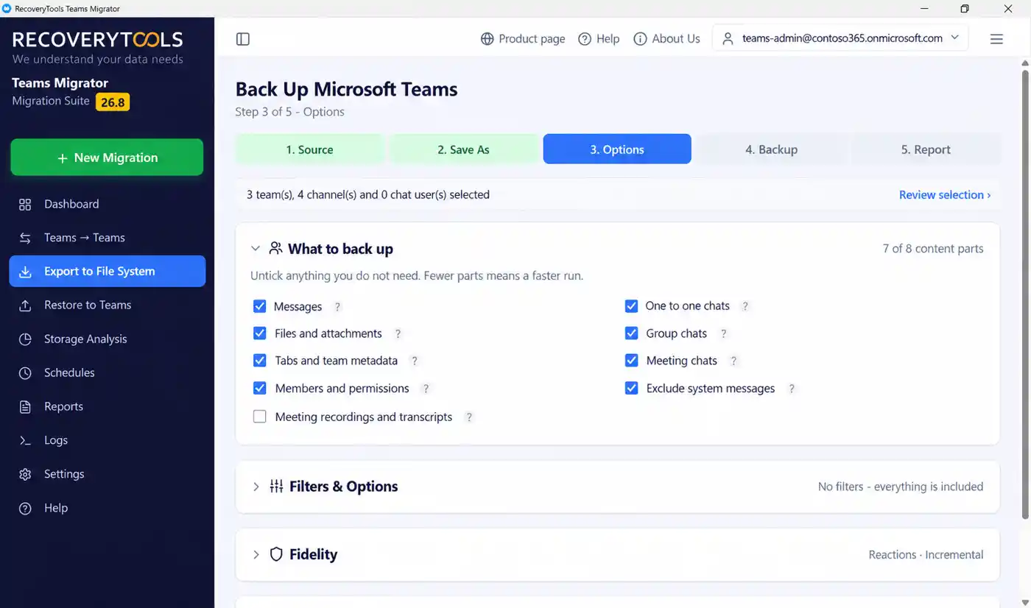Select Teams → Teams in sidebar
Viewport: 1031px width, 608px height.
point(107,238)
